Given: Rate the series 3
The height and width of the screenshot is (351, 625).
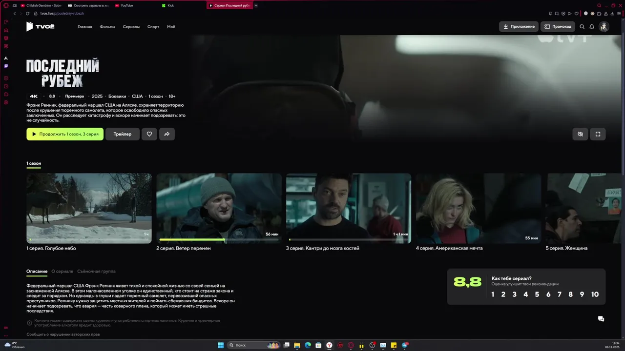Looking at the screenshot, I should (514, 294).
